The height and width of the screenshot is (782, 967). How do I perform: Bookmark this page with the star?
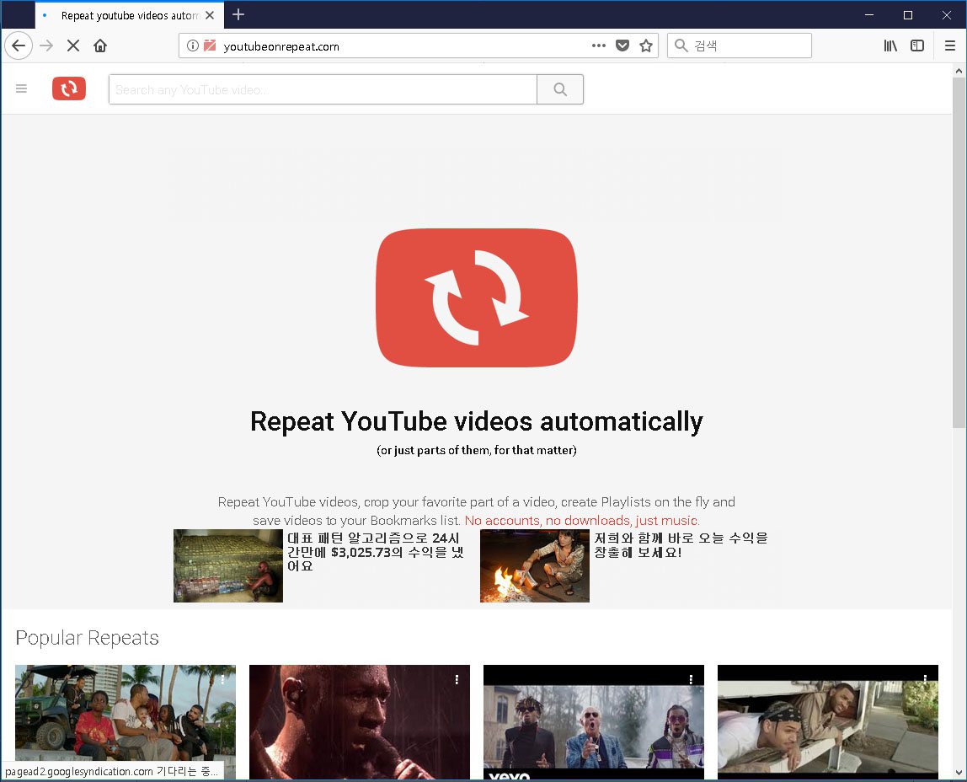tap(646, 46)
